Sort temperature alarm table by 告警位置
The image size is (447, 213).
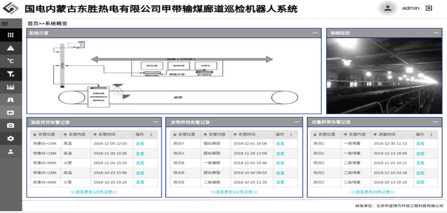click(43, 135)
